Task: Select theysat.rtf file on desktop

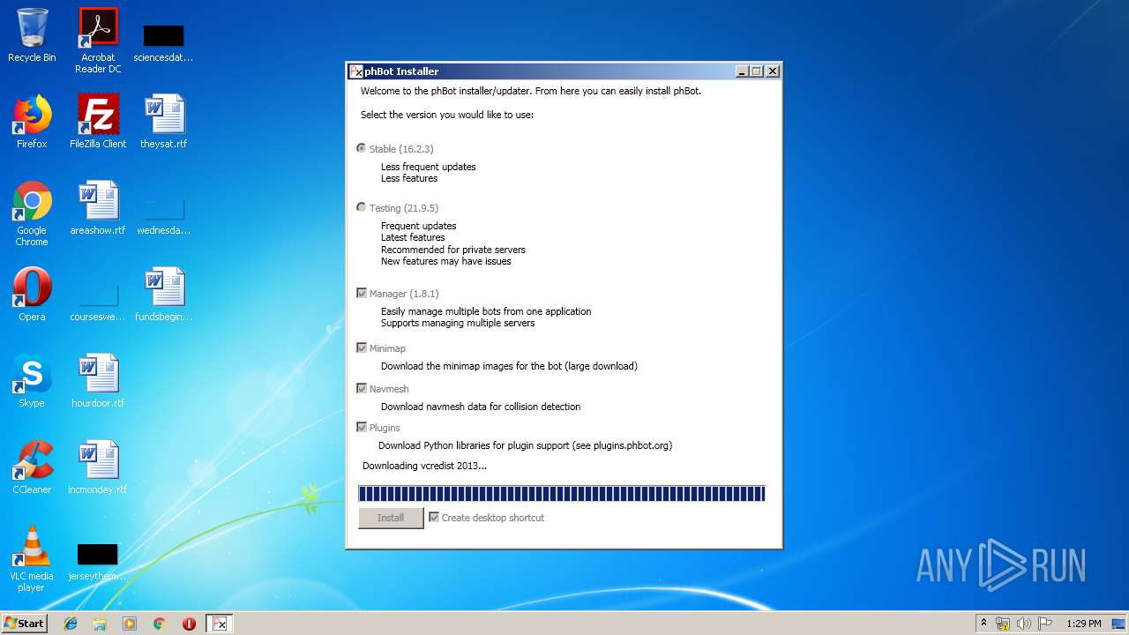Action: (164, 122)
